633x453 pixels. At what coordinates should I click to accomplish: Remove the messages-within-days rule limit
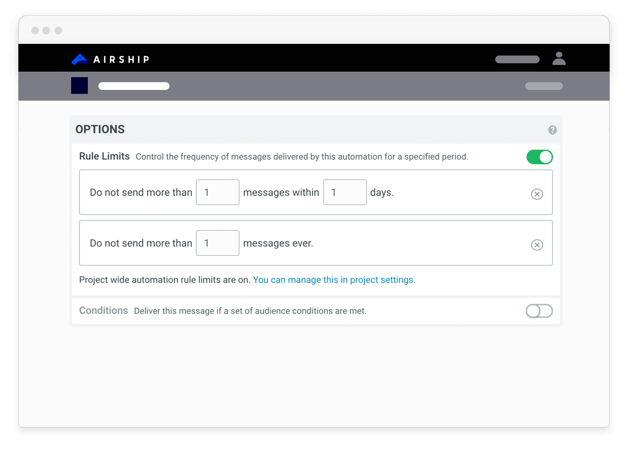click(x=537, y=194)
